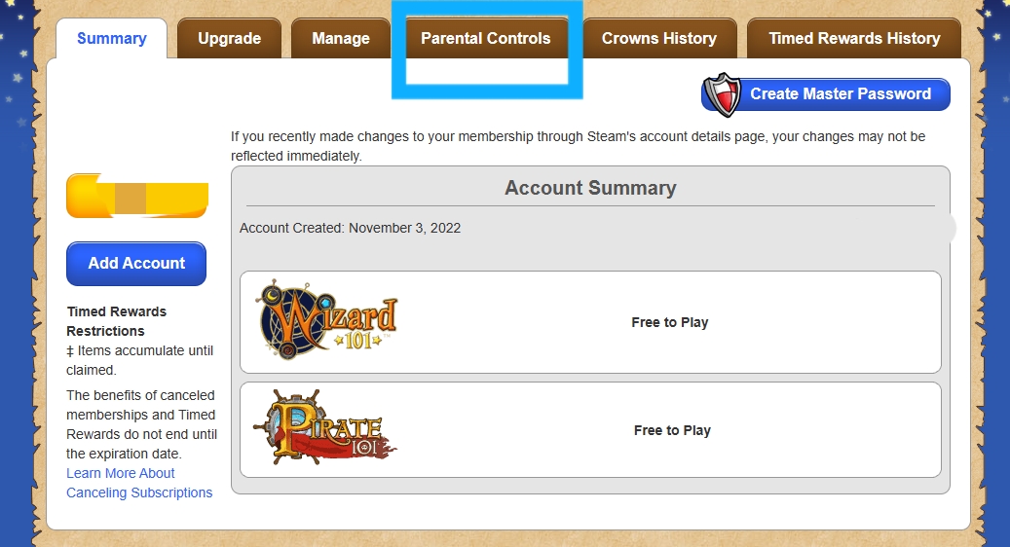View the Crowns History tab

pos(659,39)
